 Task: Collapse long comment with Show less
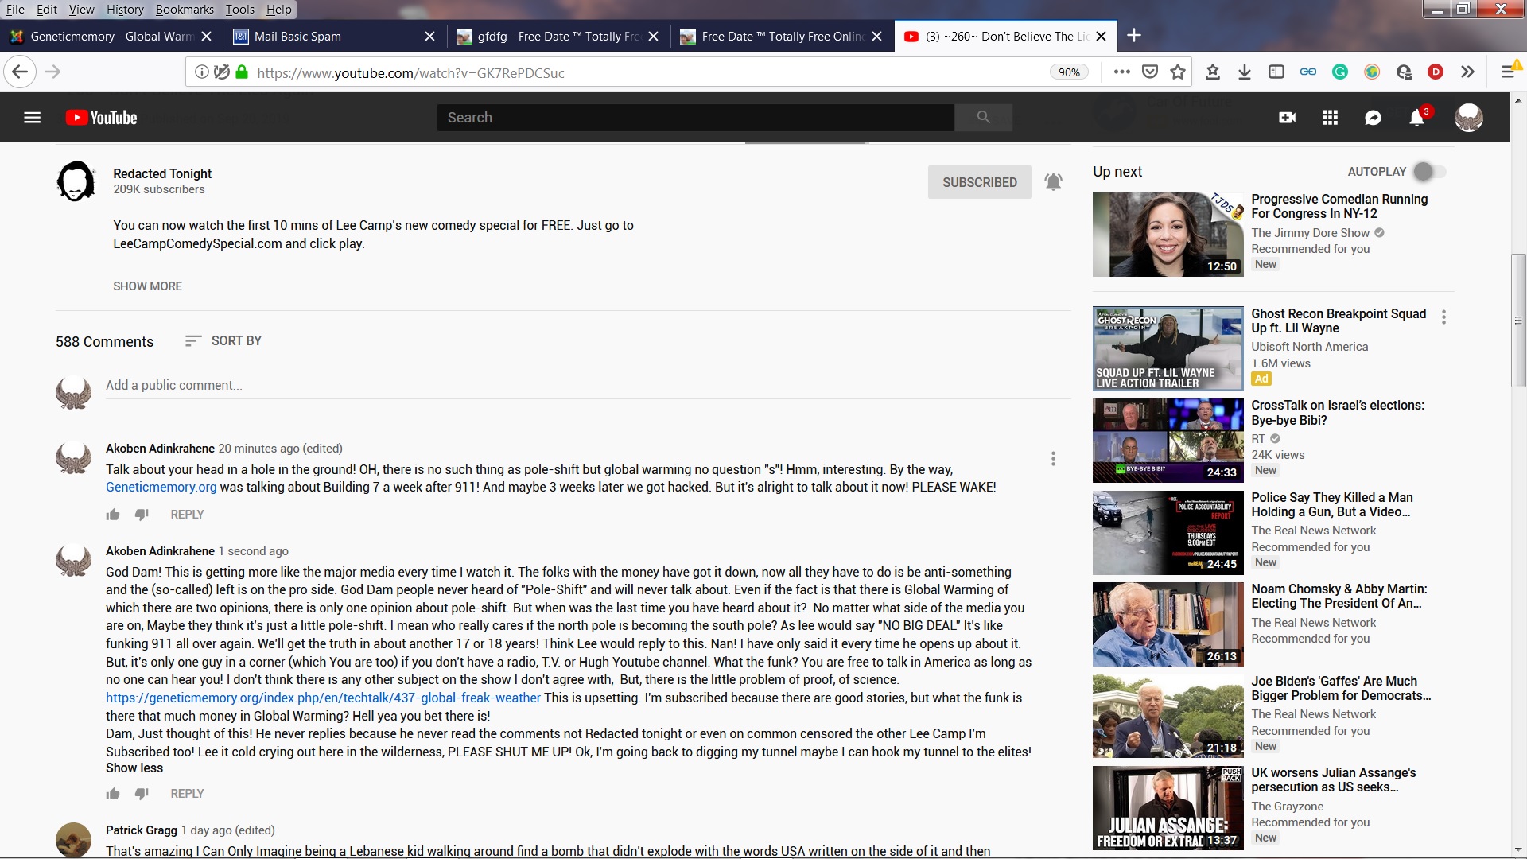pyautogui.click(x=134, y=768)
